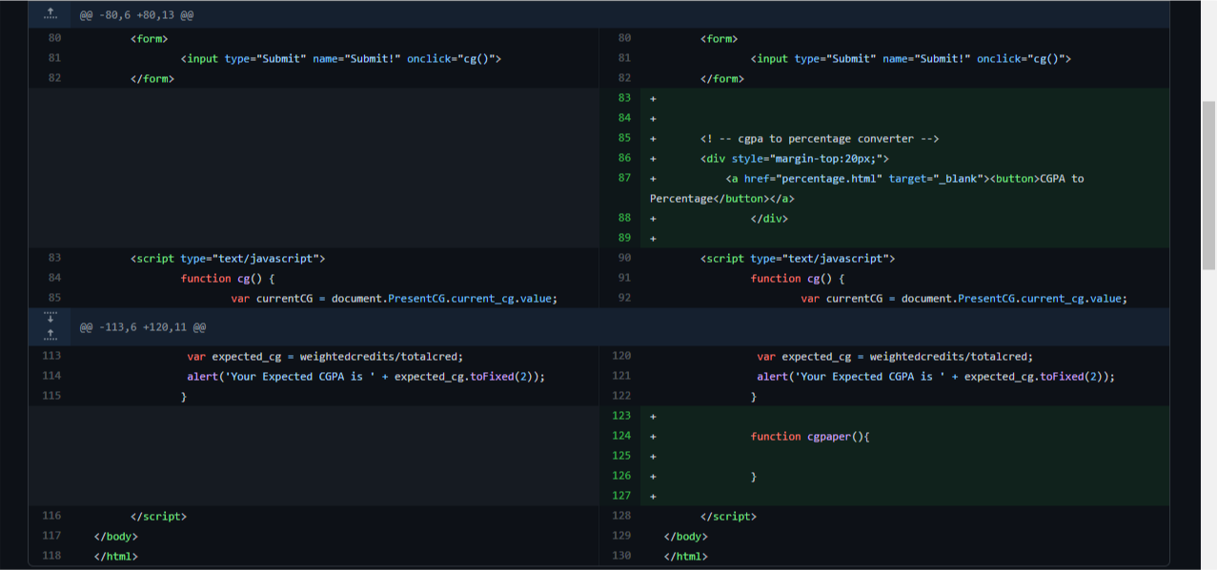Screen dimensions: 1217x570
Task: Click the '</script>' code on old line 116
Action: [x=158, y=516]
